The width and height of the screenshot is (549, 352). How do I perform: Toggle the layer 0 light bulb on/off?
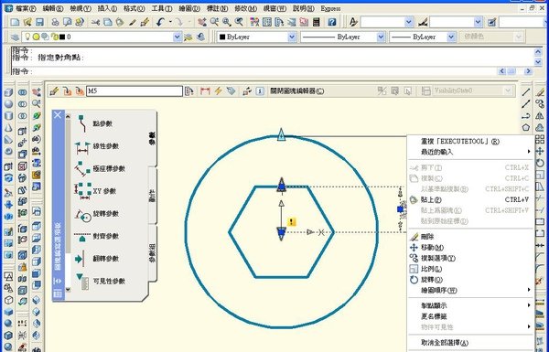(27, 37)
